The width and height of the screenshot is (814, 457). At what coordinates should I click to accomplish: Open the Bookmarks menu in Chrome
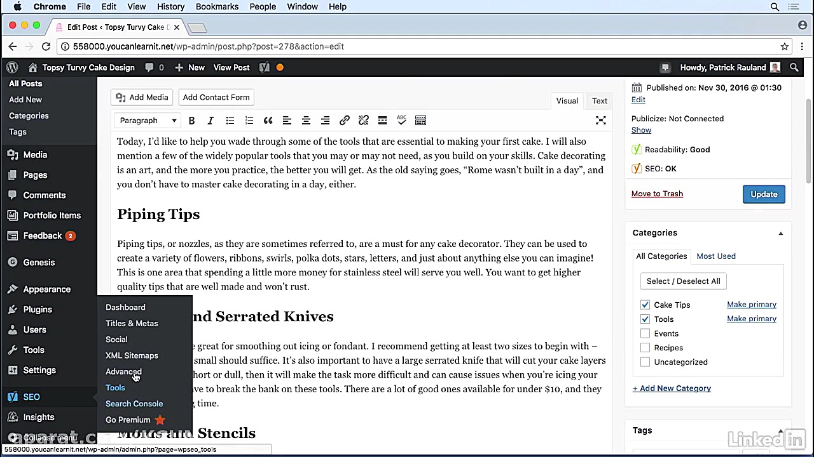coord(217,6)
